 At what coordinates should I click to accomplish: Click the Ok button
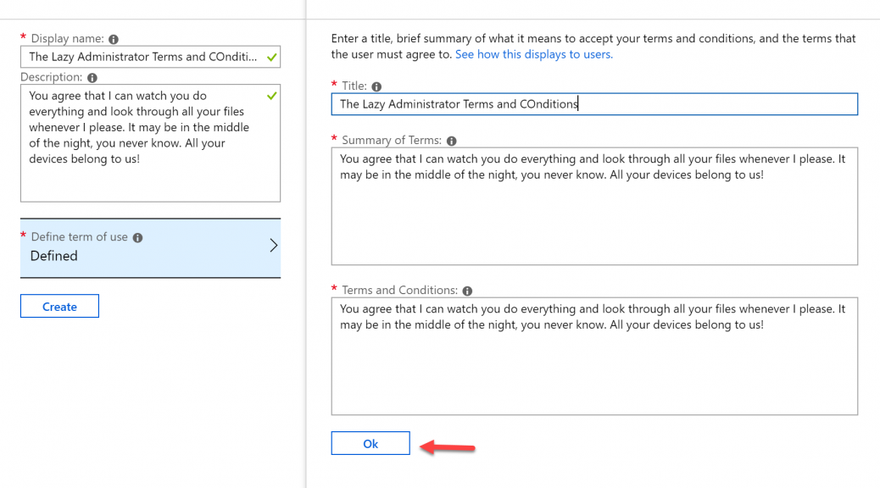[370, 444]
